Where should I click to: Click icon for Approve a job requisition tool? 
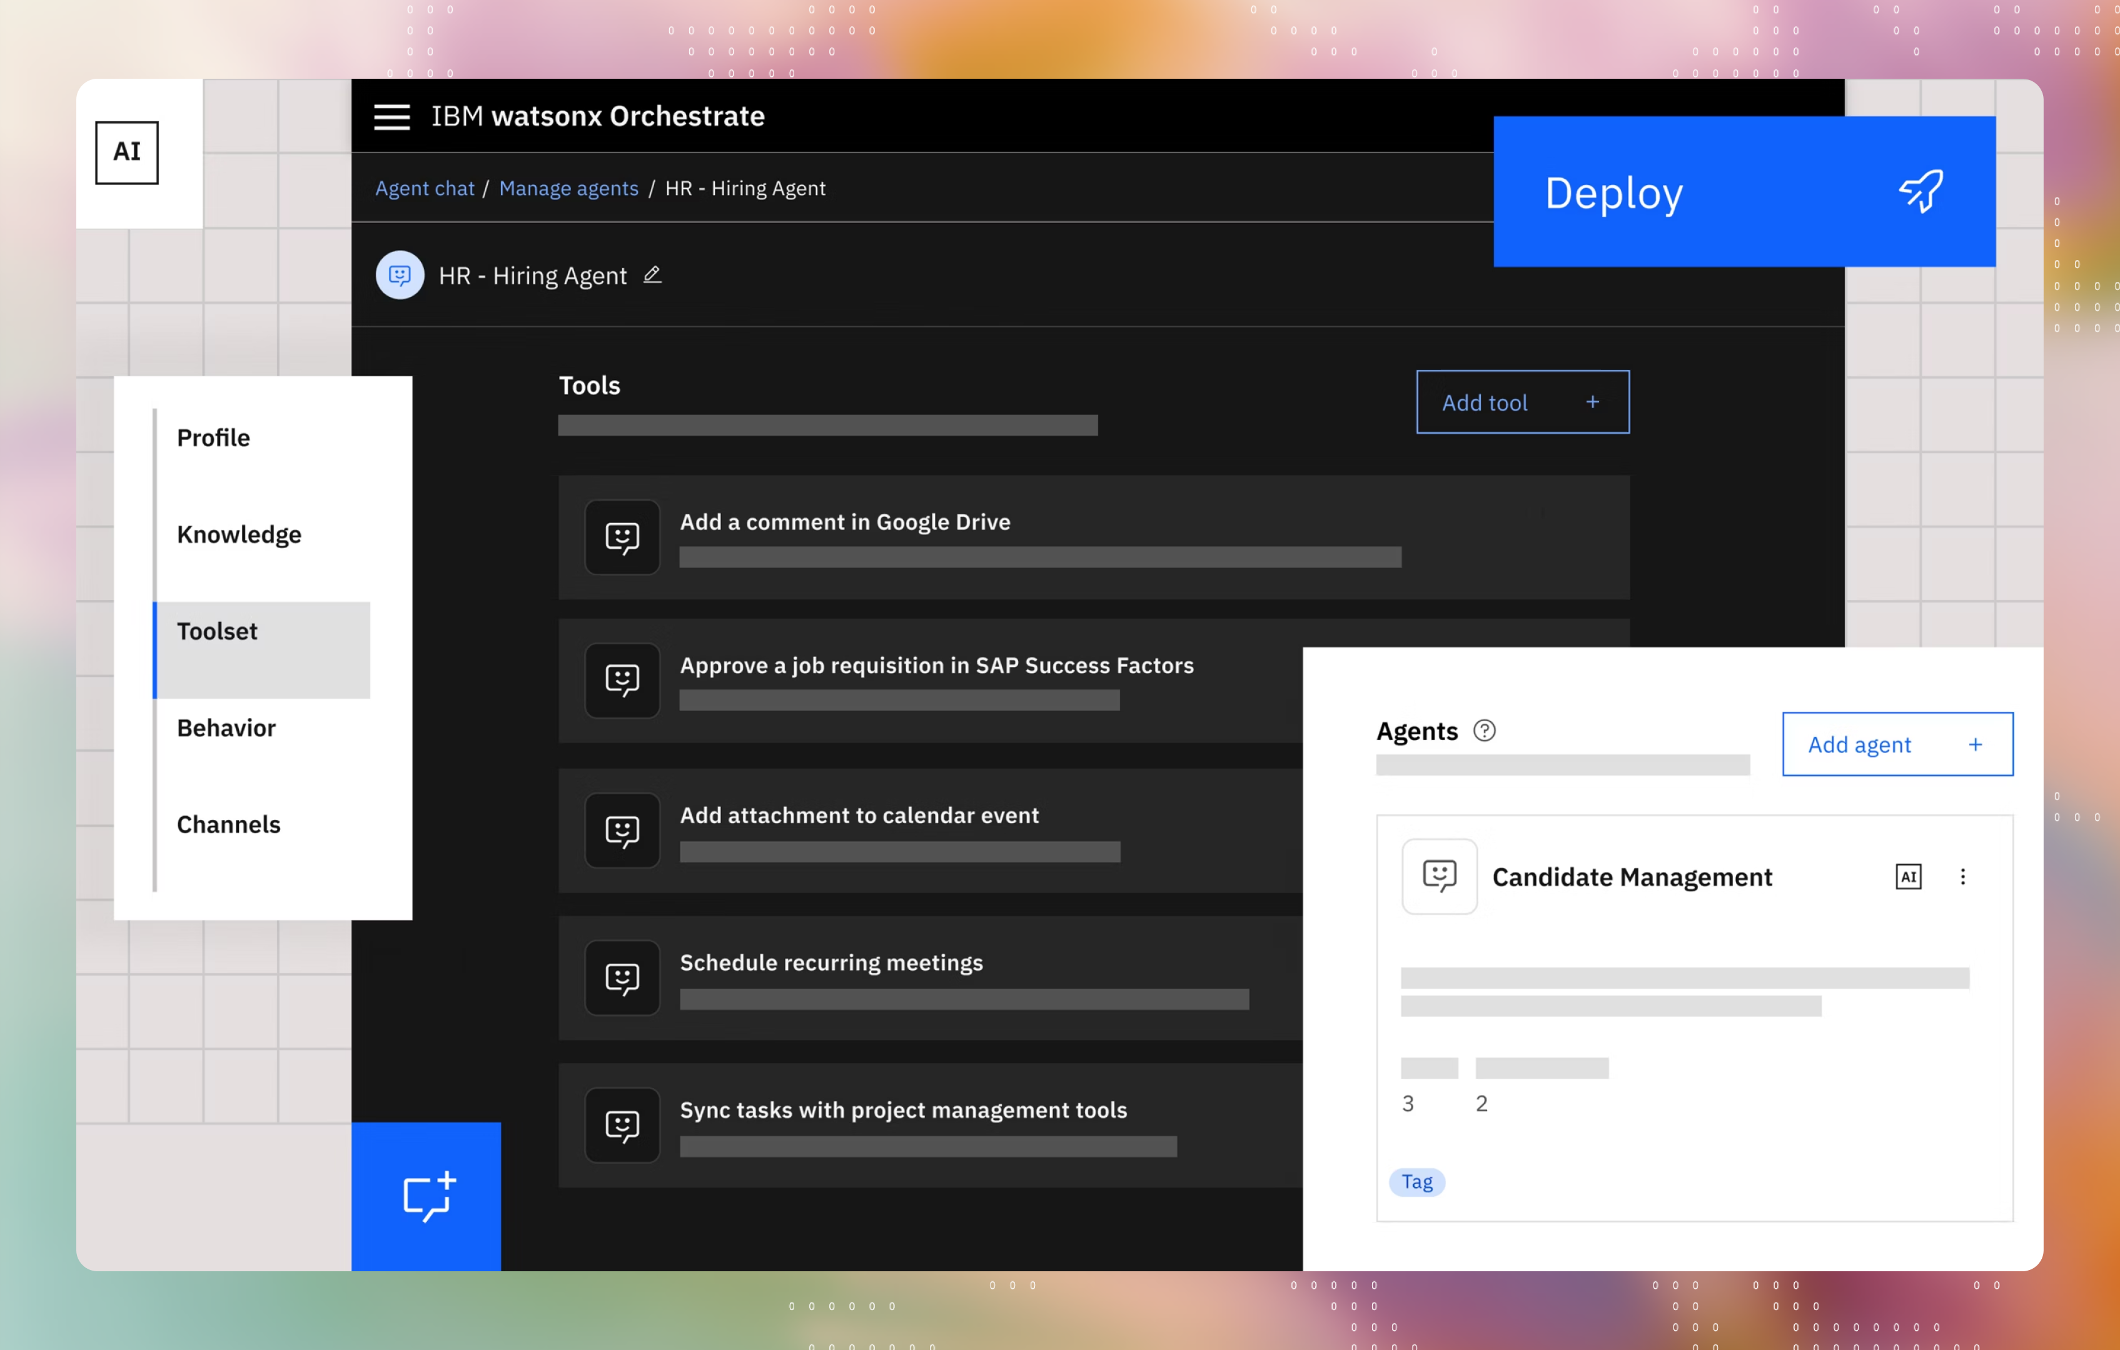click(622, 680)
